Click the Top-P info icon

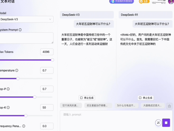coord(8,89)
